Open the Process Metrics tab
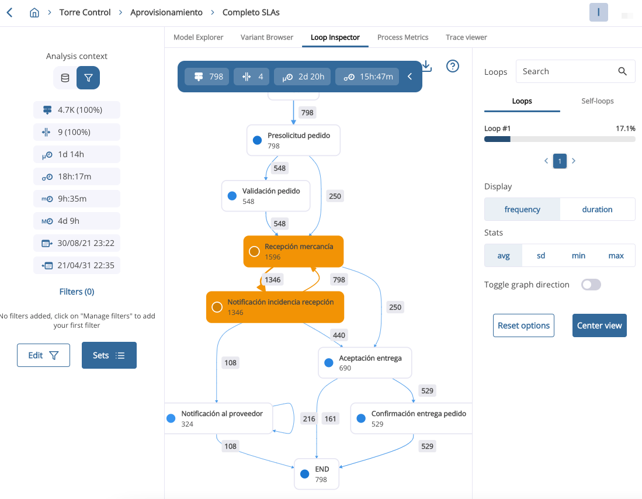642x499 pixels. (402, 37)
